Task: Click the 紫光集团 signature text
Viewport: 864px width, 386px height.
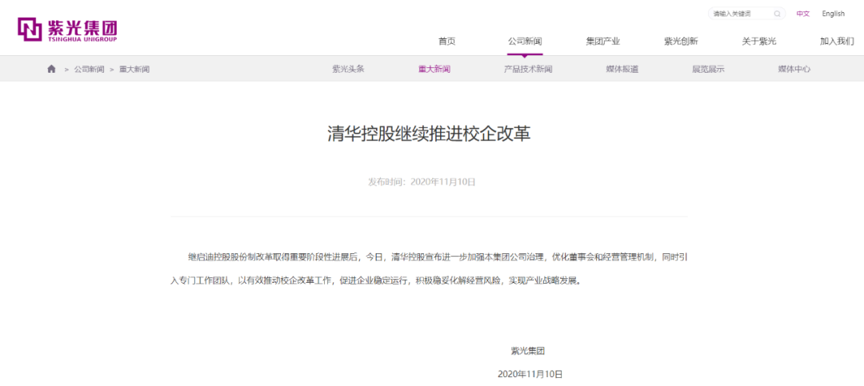Action: [528, 351]
